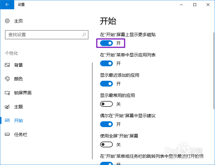This screenshot has height=165, width=215.
Task: Turn off 偶尔在"开始"屏幕中显示建议 switch
Action: [106, 124]
